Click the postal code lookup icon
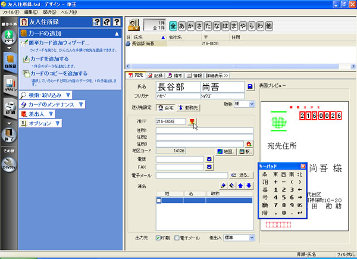The height and width of the screenshot is (259, 357). pyautogui.click(x=192, y=121)
